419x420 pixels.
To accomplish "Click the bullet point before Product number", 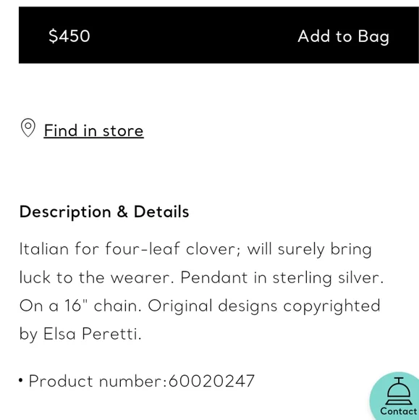I will click(21, 380).
